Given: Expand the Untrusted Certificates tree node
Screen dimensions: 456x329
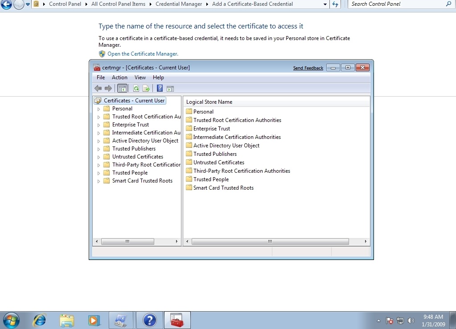Looking at the screenshot, I should [x=99, y=157].
